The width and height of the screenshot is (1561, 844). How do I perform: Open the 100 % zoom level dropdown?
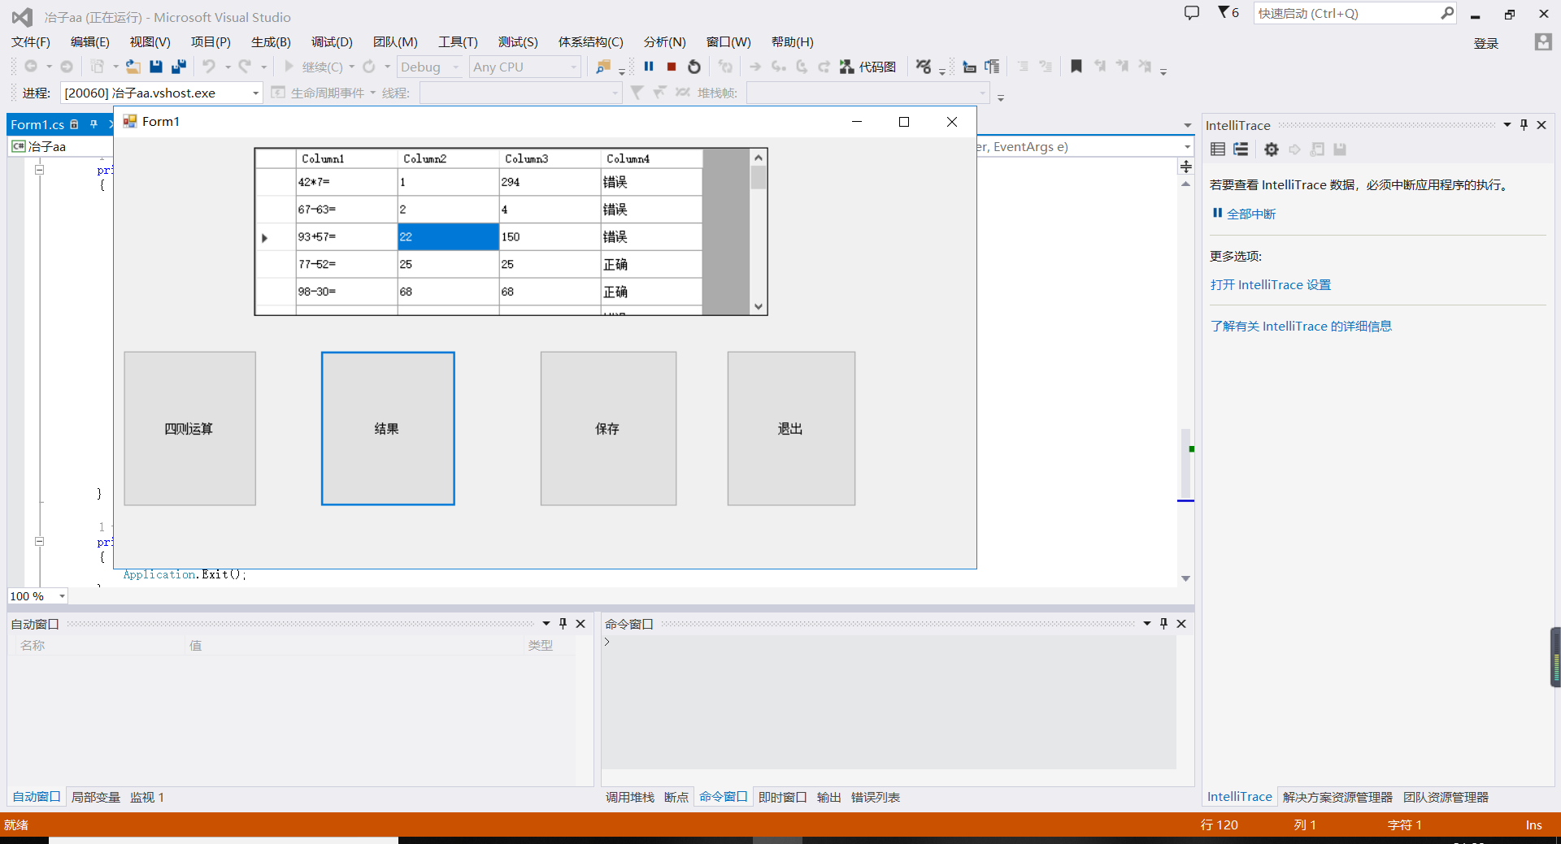(x=62, y=596)
